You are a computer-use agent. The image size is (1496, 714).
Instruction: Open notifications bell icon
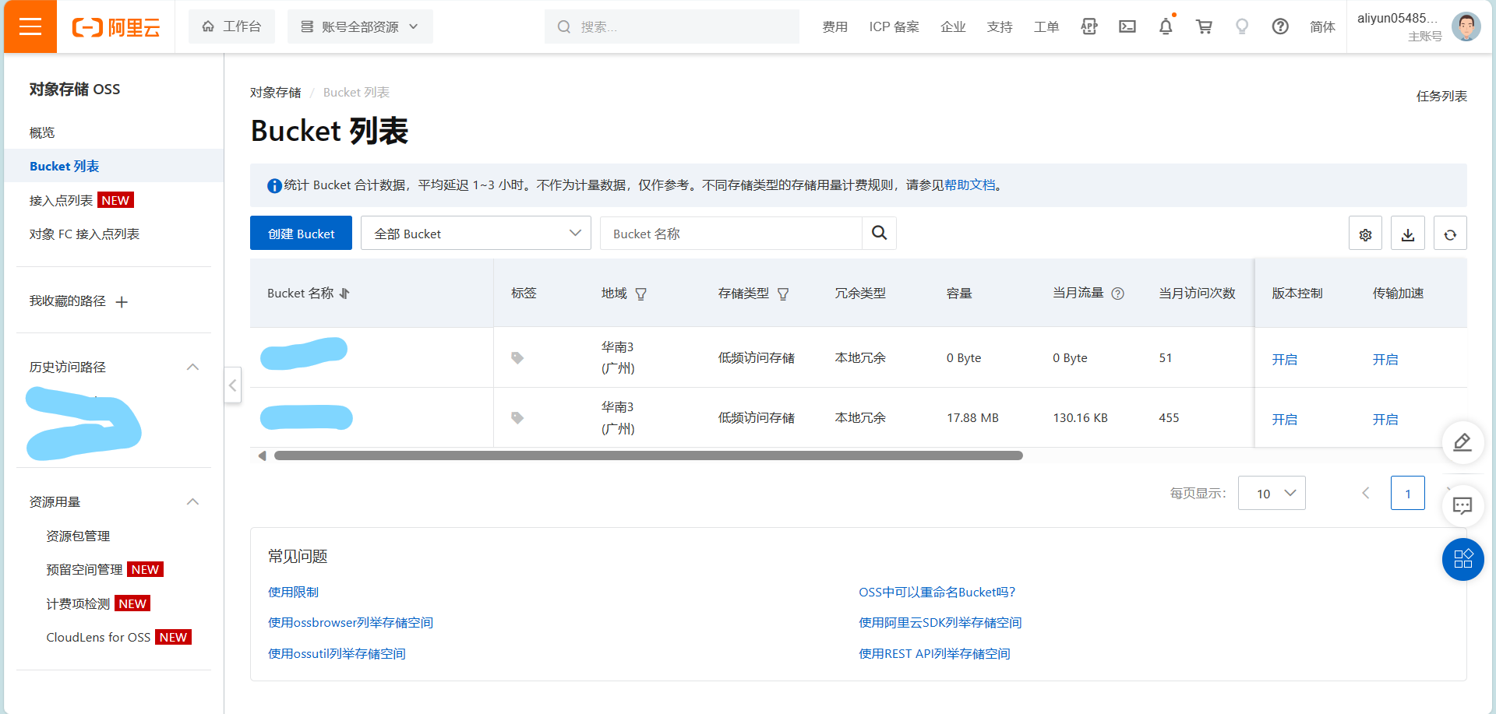(x=1166, y=26)
